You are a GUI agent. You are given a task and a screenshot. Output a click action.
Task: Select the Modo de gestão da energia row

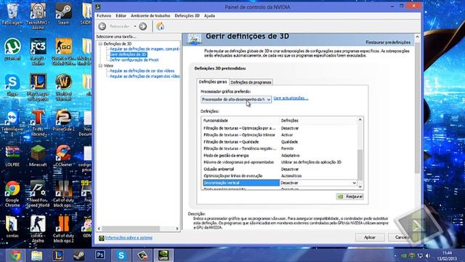pos(280,155)
